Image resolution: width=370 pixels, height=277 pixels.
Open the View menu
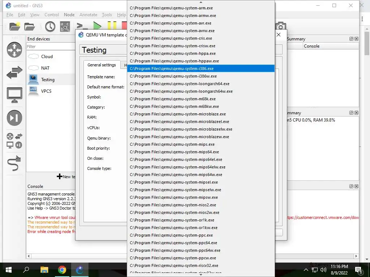[x=35, y=14]
